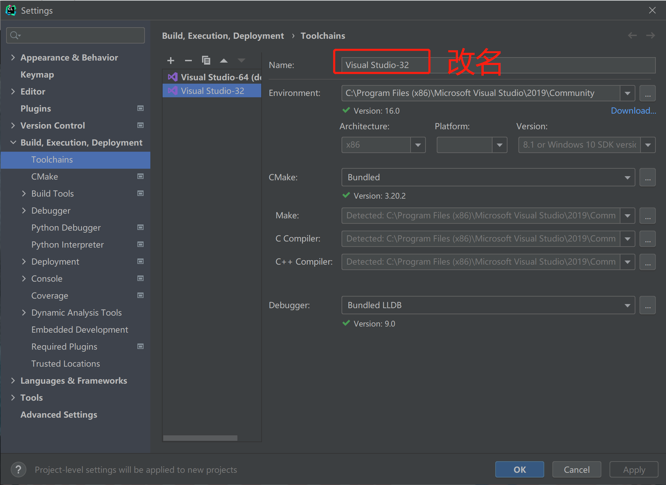This screenshot has height=485, width=666.
Task: Select Visual Studio-64 toolchain
Action: 212,77
